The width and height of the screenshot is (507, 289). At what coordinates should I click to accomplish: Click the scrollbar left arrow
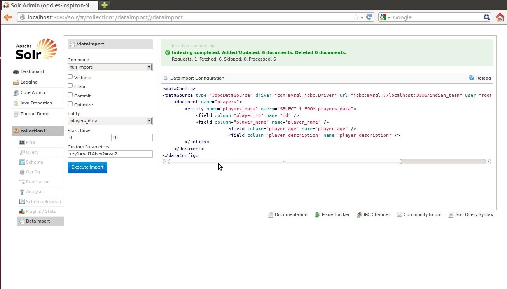(x=166, y=162)
